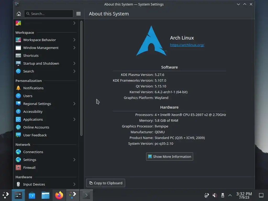The height and width of the screenshot is (201, 268).
Task: Open removable devices tray icon
Action: tap(222, 195)
